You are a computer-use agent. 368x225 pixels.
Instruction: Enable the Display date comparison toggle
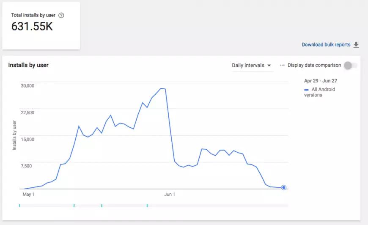coord(350,66)
